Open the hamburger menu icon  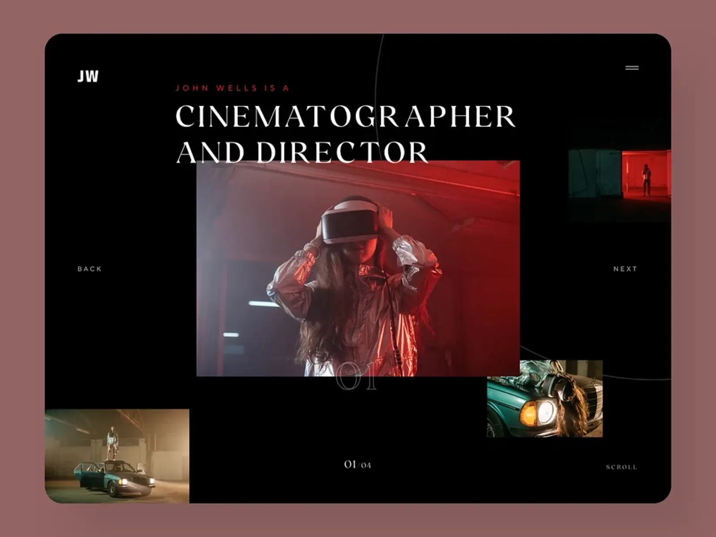(x=632, y=68)
